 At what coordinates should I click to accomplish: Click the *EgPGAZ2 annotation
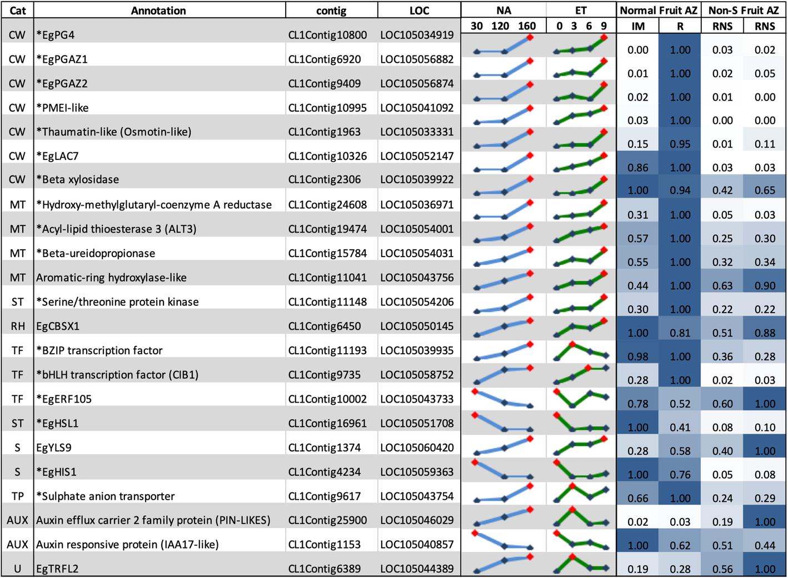pos(62,84)
